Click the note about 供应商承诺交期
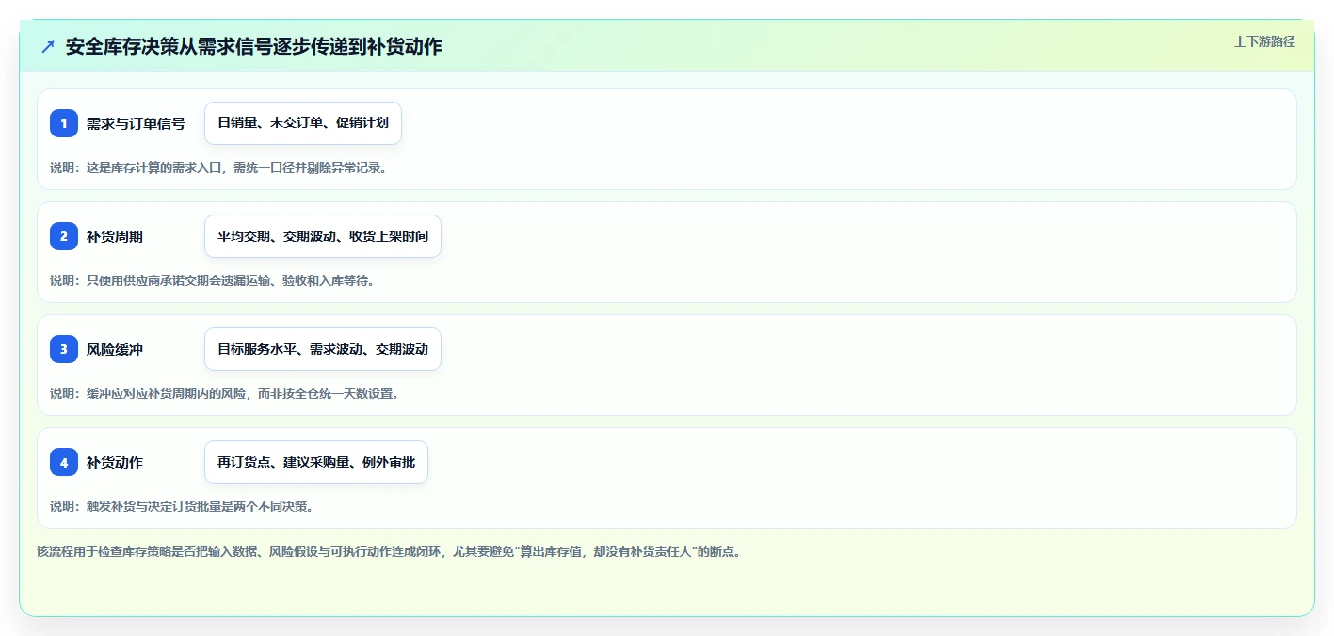The image size is (1334, 636). pos(212,280)
